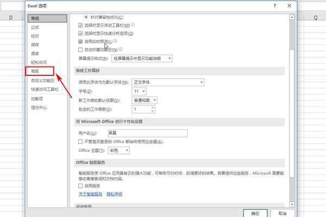Open the 轻松访问 options category
The image size is (326, 217).
39,62
